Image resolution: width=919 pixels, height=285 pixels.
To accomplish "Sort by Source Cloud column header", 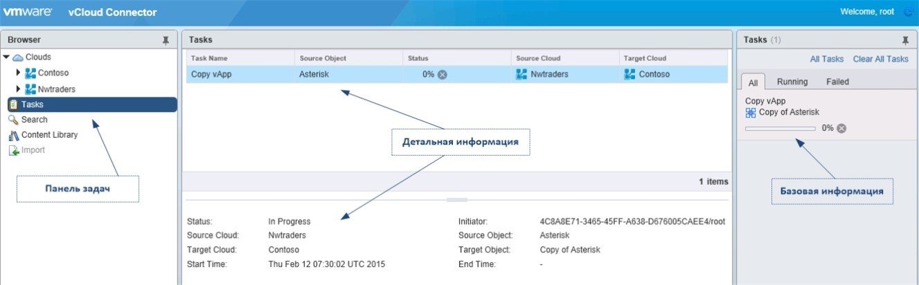I will (x=565, y=58).
